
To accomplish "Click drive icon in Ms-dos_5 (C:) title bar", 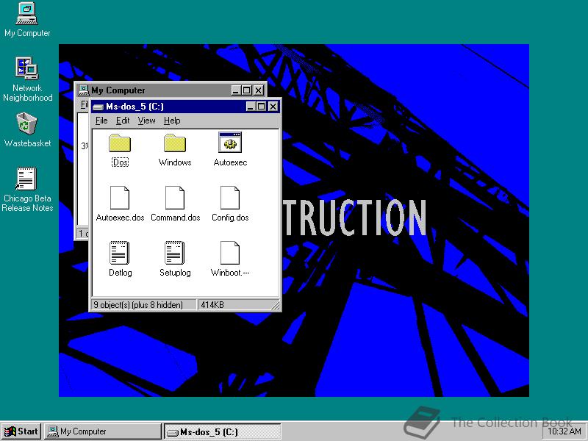I will pyautogui.click(x=98, y=107).
